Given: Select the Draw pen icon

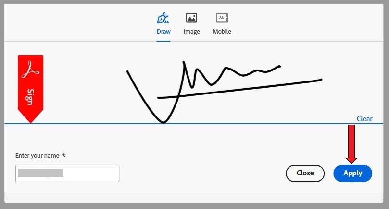Looking at the screenshot, I should [163, 18].
